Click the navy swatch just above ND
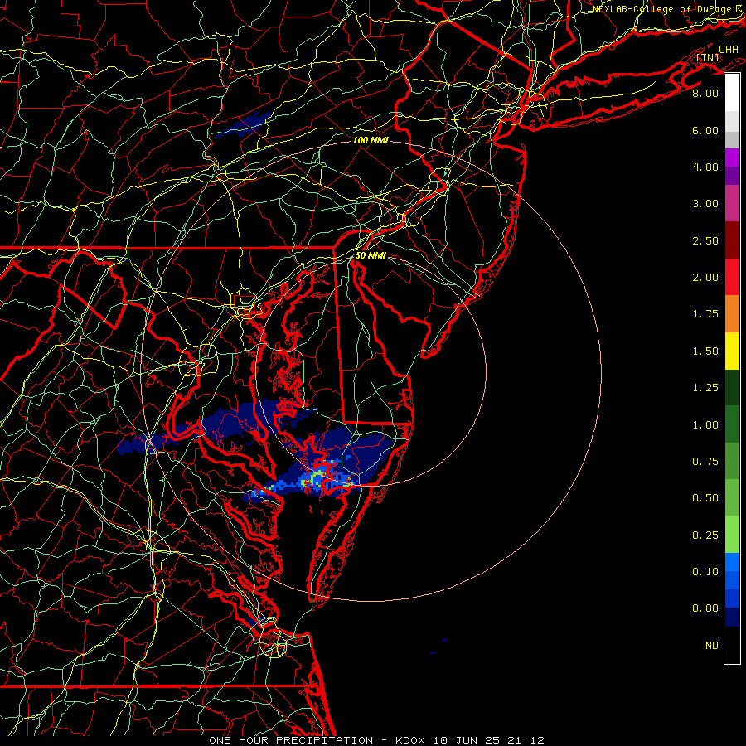The width and height of the screenshot is (746, 746). click(732, 617)
